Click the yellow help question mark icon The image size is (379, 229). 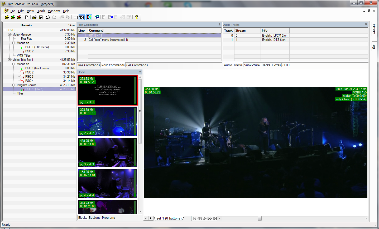[x=136, y=17]
